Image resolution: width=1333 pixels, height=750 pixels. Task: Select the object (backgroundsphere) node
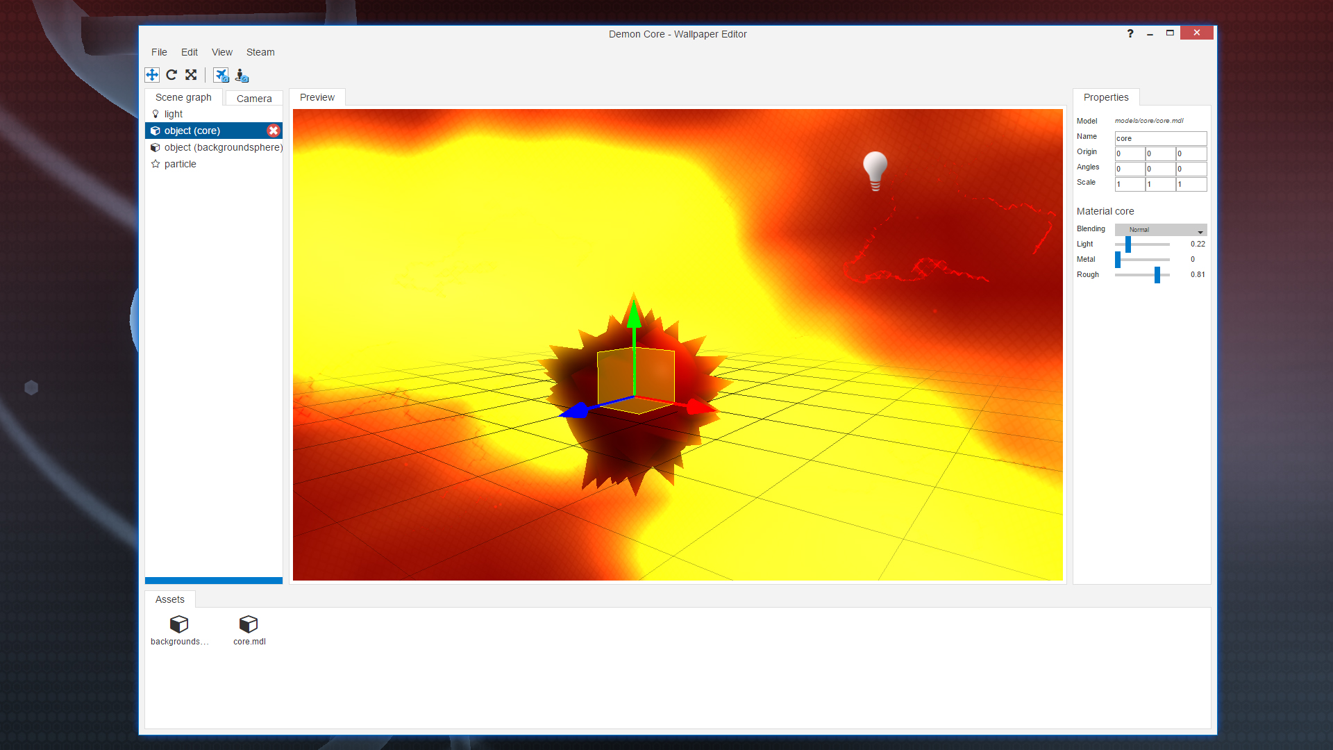point(214,147)
